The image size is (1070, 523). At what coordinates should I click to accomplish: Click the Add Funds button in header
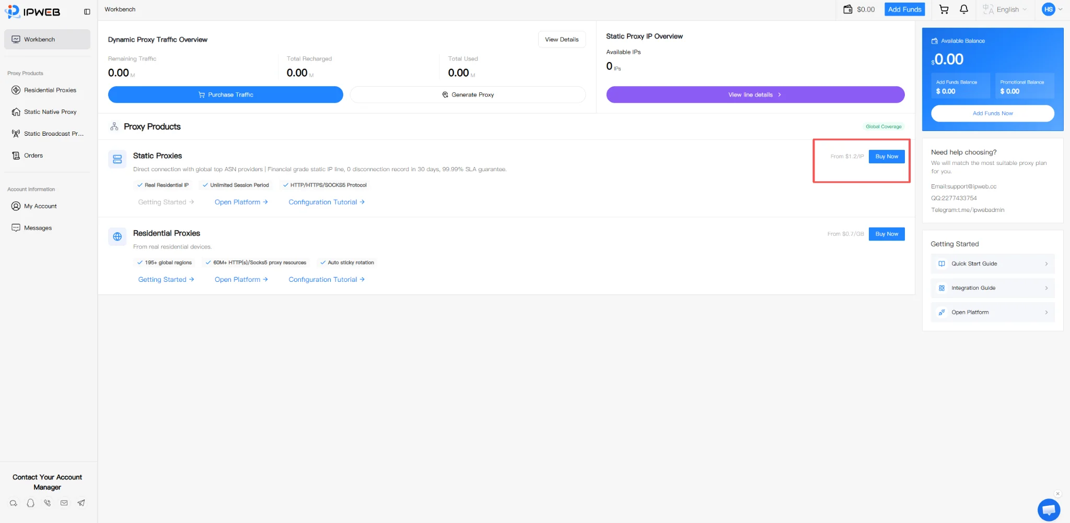pyautogui.click(x=904, y=9)
